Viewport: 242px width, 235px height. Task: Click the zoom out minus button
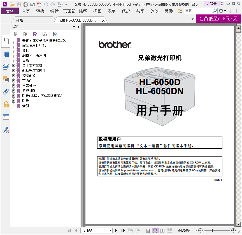point(200,231)
